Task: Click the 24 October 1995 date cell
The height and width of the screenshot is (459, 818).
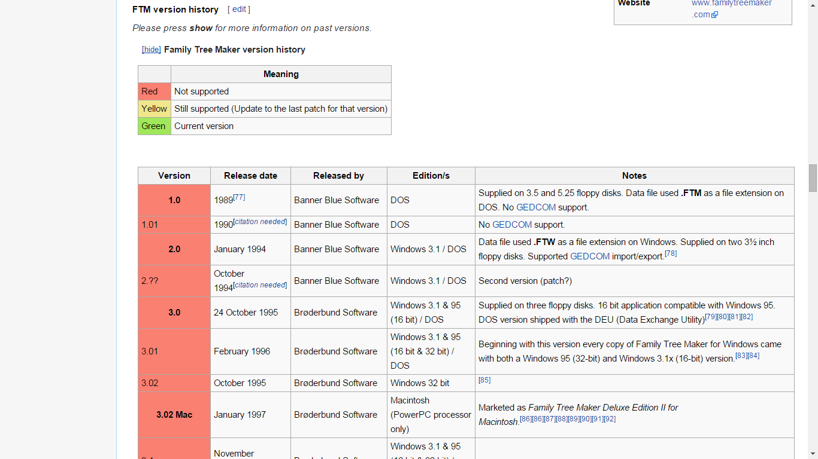Action: coord(250,313)
